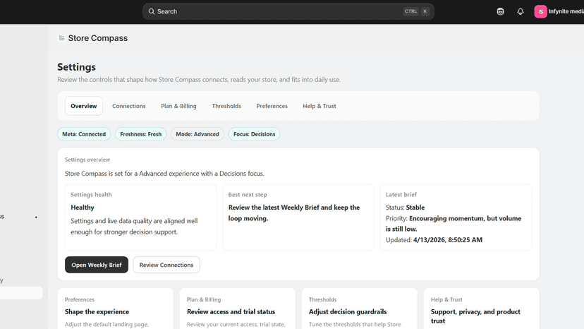Click the Settings overview label
This screenshot has height=329, width=584.
tap(87, 160)
